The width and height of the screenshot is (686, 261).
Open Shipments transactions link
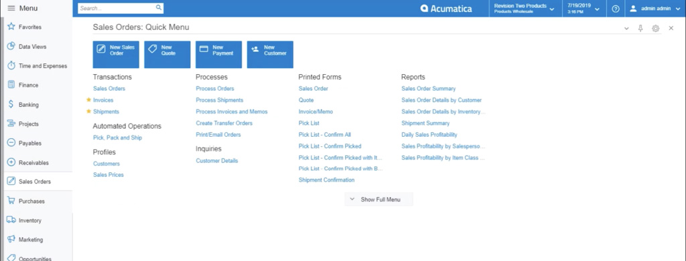click(x=106, y=111)
